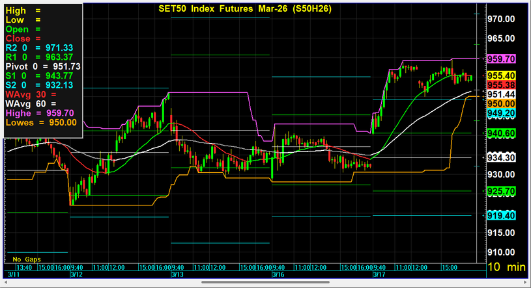Click the left scroll arrow below the chart
Viewport: 531px width, 288px height.
click(x=5, y=282)
